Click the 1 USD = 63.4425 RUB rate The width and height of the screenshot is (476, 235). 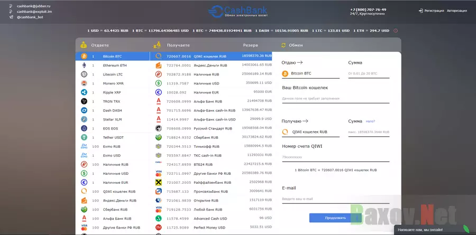tap(108, 31)
